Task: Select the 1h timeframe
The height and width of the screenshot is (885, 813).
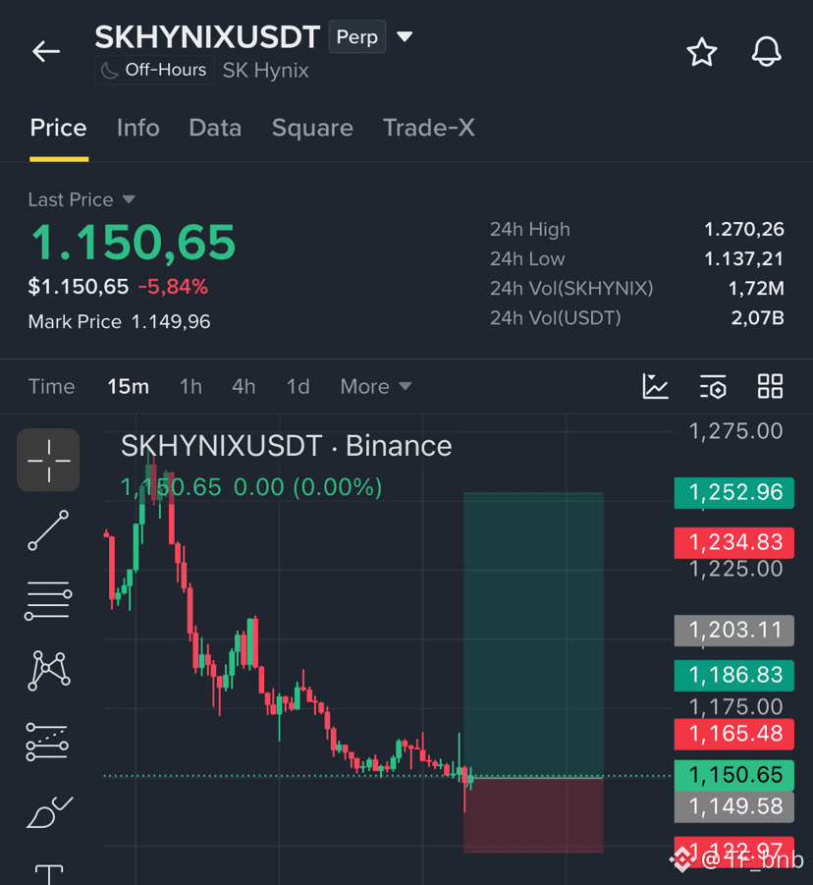Action: click(x=190, y=387)
